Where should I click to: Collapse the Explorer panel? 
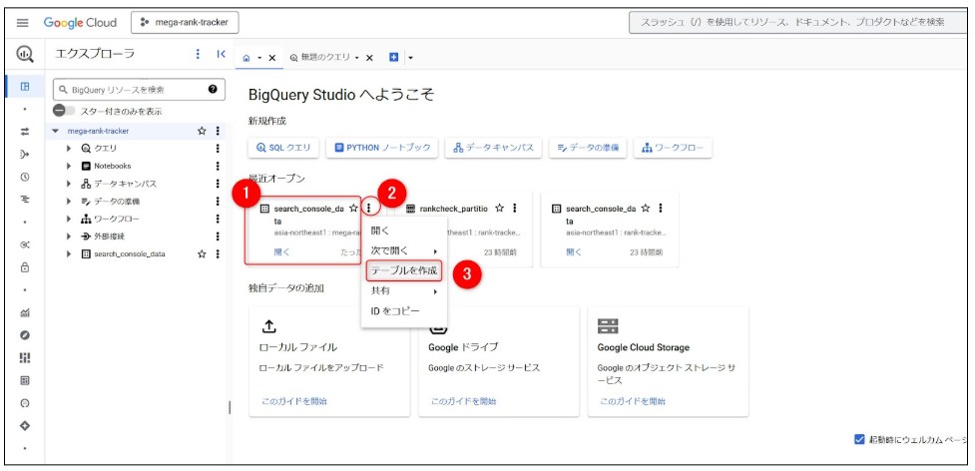tap(221, 54)
